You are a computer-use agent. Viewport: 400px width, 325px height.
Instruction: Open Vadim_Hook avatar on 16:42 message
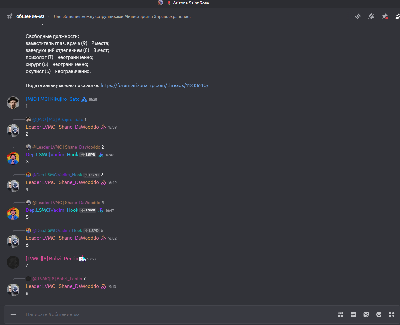click(x=13, y=158)
